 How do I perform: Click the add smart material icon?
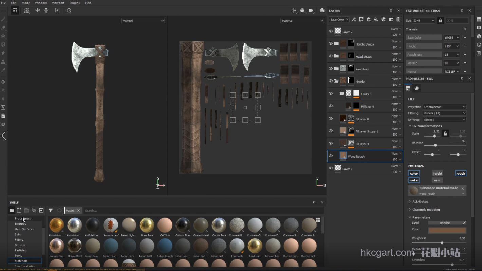coord(384,19)
